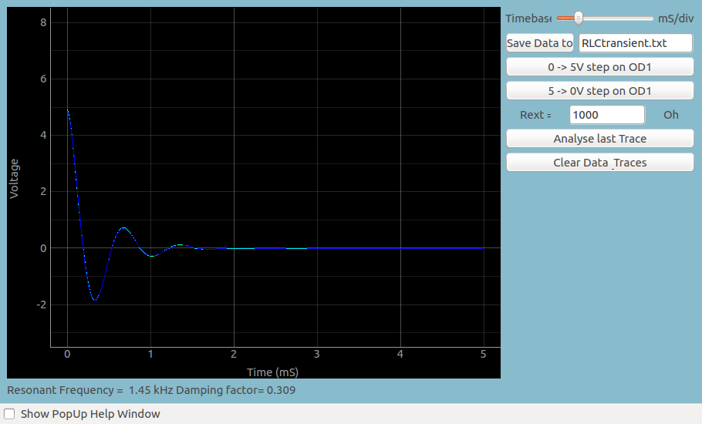Click the RLCtransient.txt filename field
Image resolution: width=702 pixels, height=424 pixels.
635,43
